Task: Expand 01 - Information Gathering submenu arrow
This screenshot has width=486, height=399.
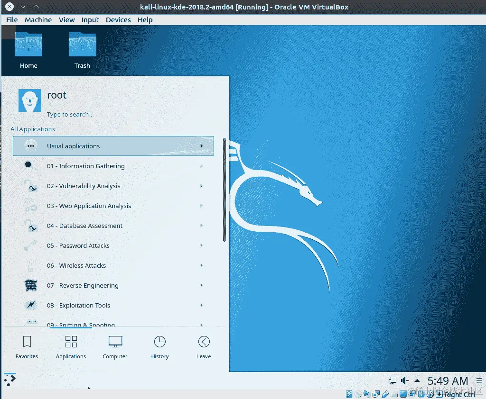Action: click(201, 166)
